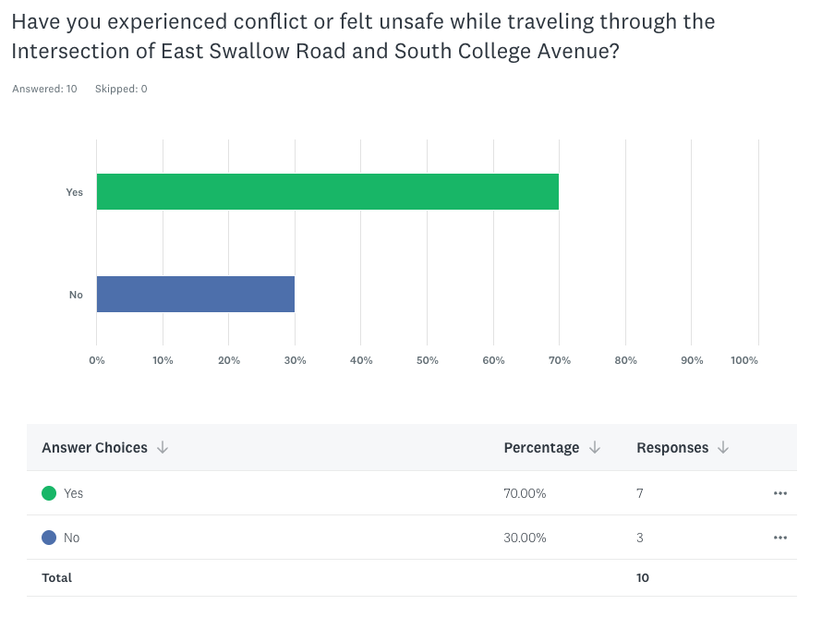
Task: Click the sort arrow beside Percentage
Action: point(595,448)
